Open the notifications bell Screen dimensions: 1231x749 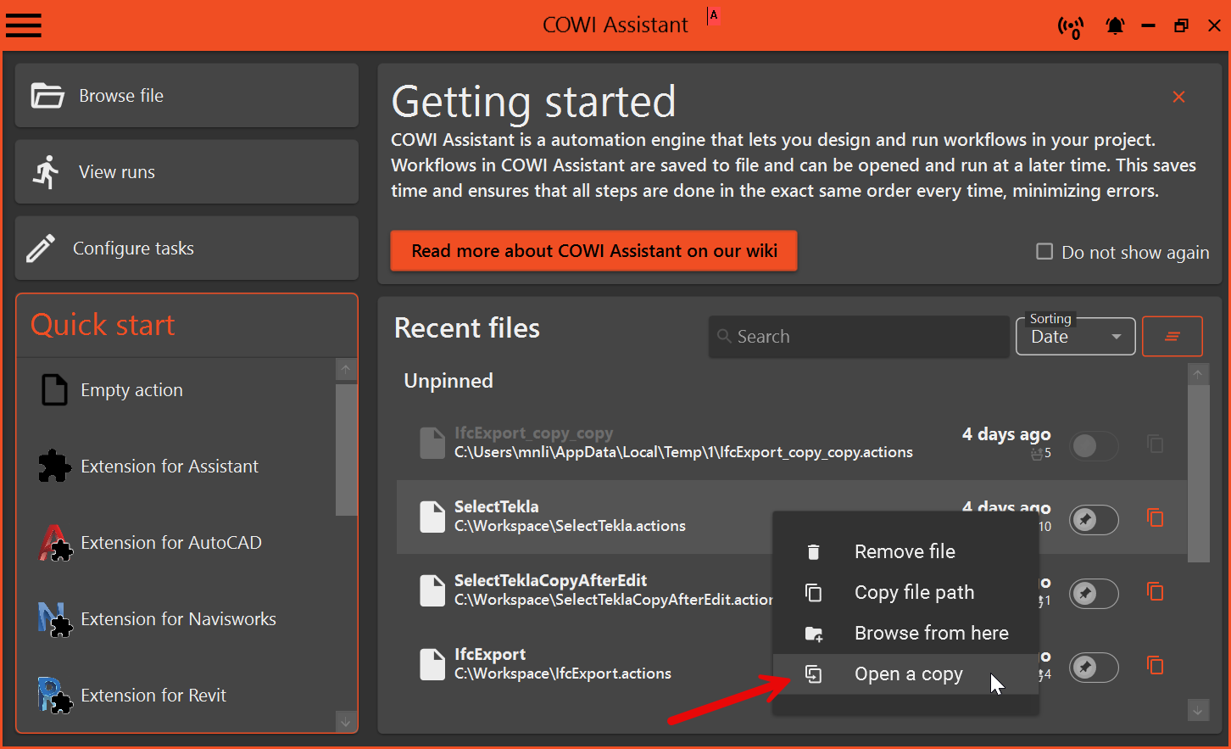pos(1115,25)
